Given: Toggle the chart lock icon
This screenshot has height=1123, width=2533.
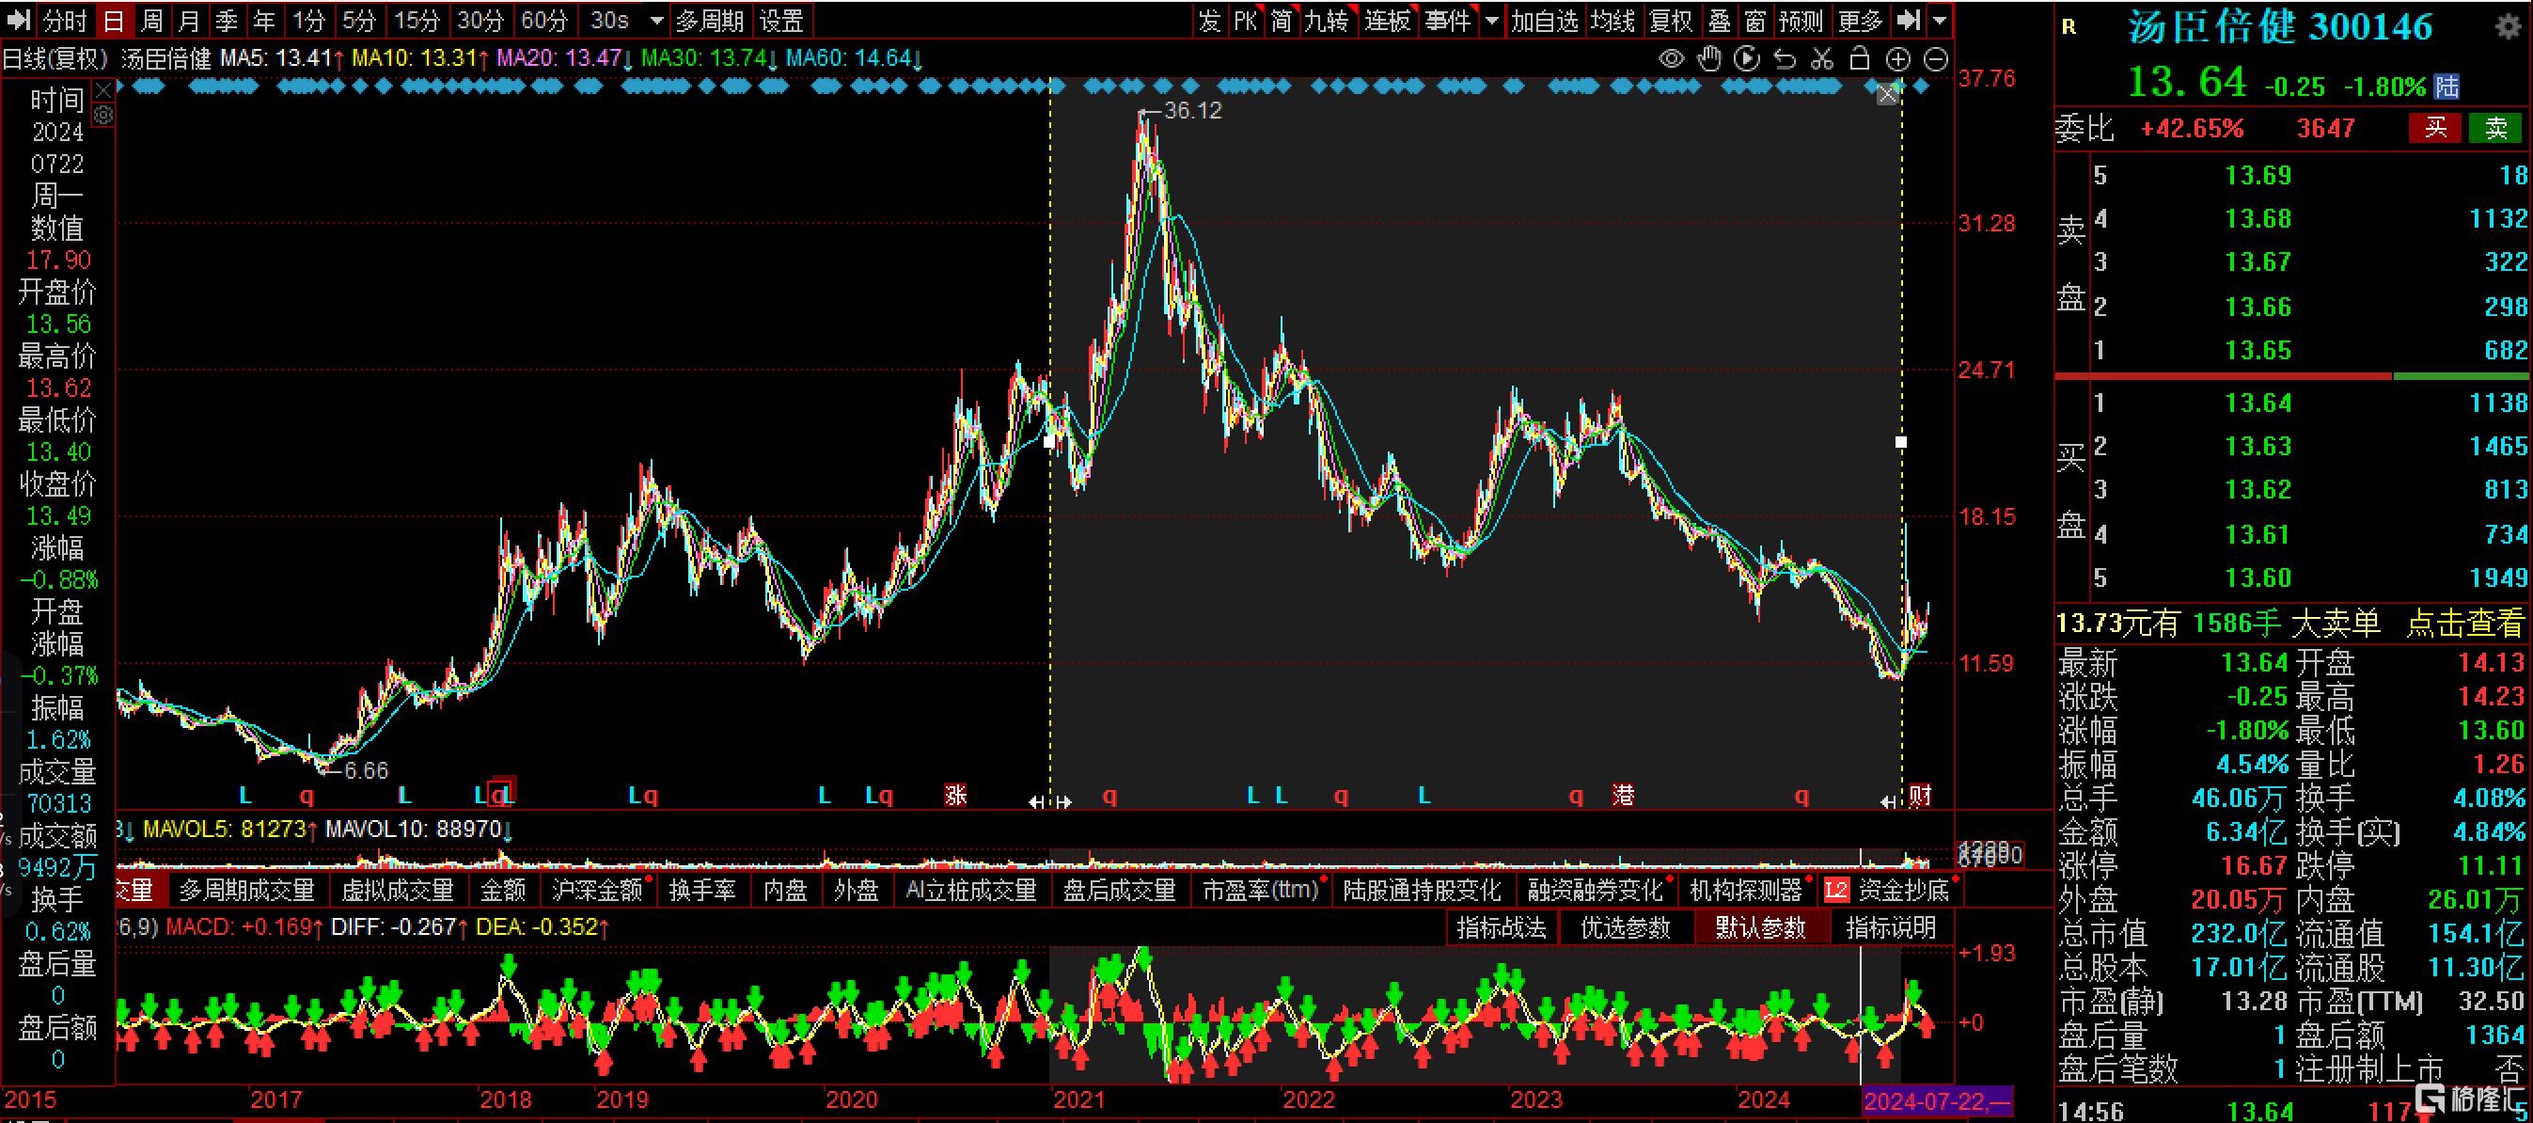Looking at the screenshot, I should point(1860,59).
